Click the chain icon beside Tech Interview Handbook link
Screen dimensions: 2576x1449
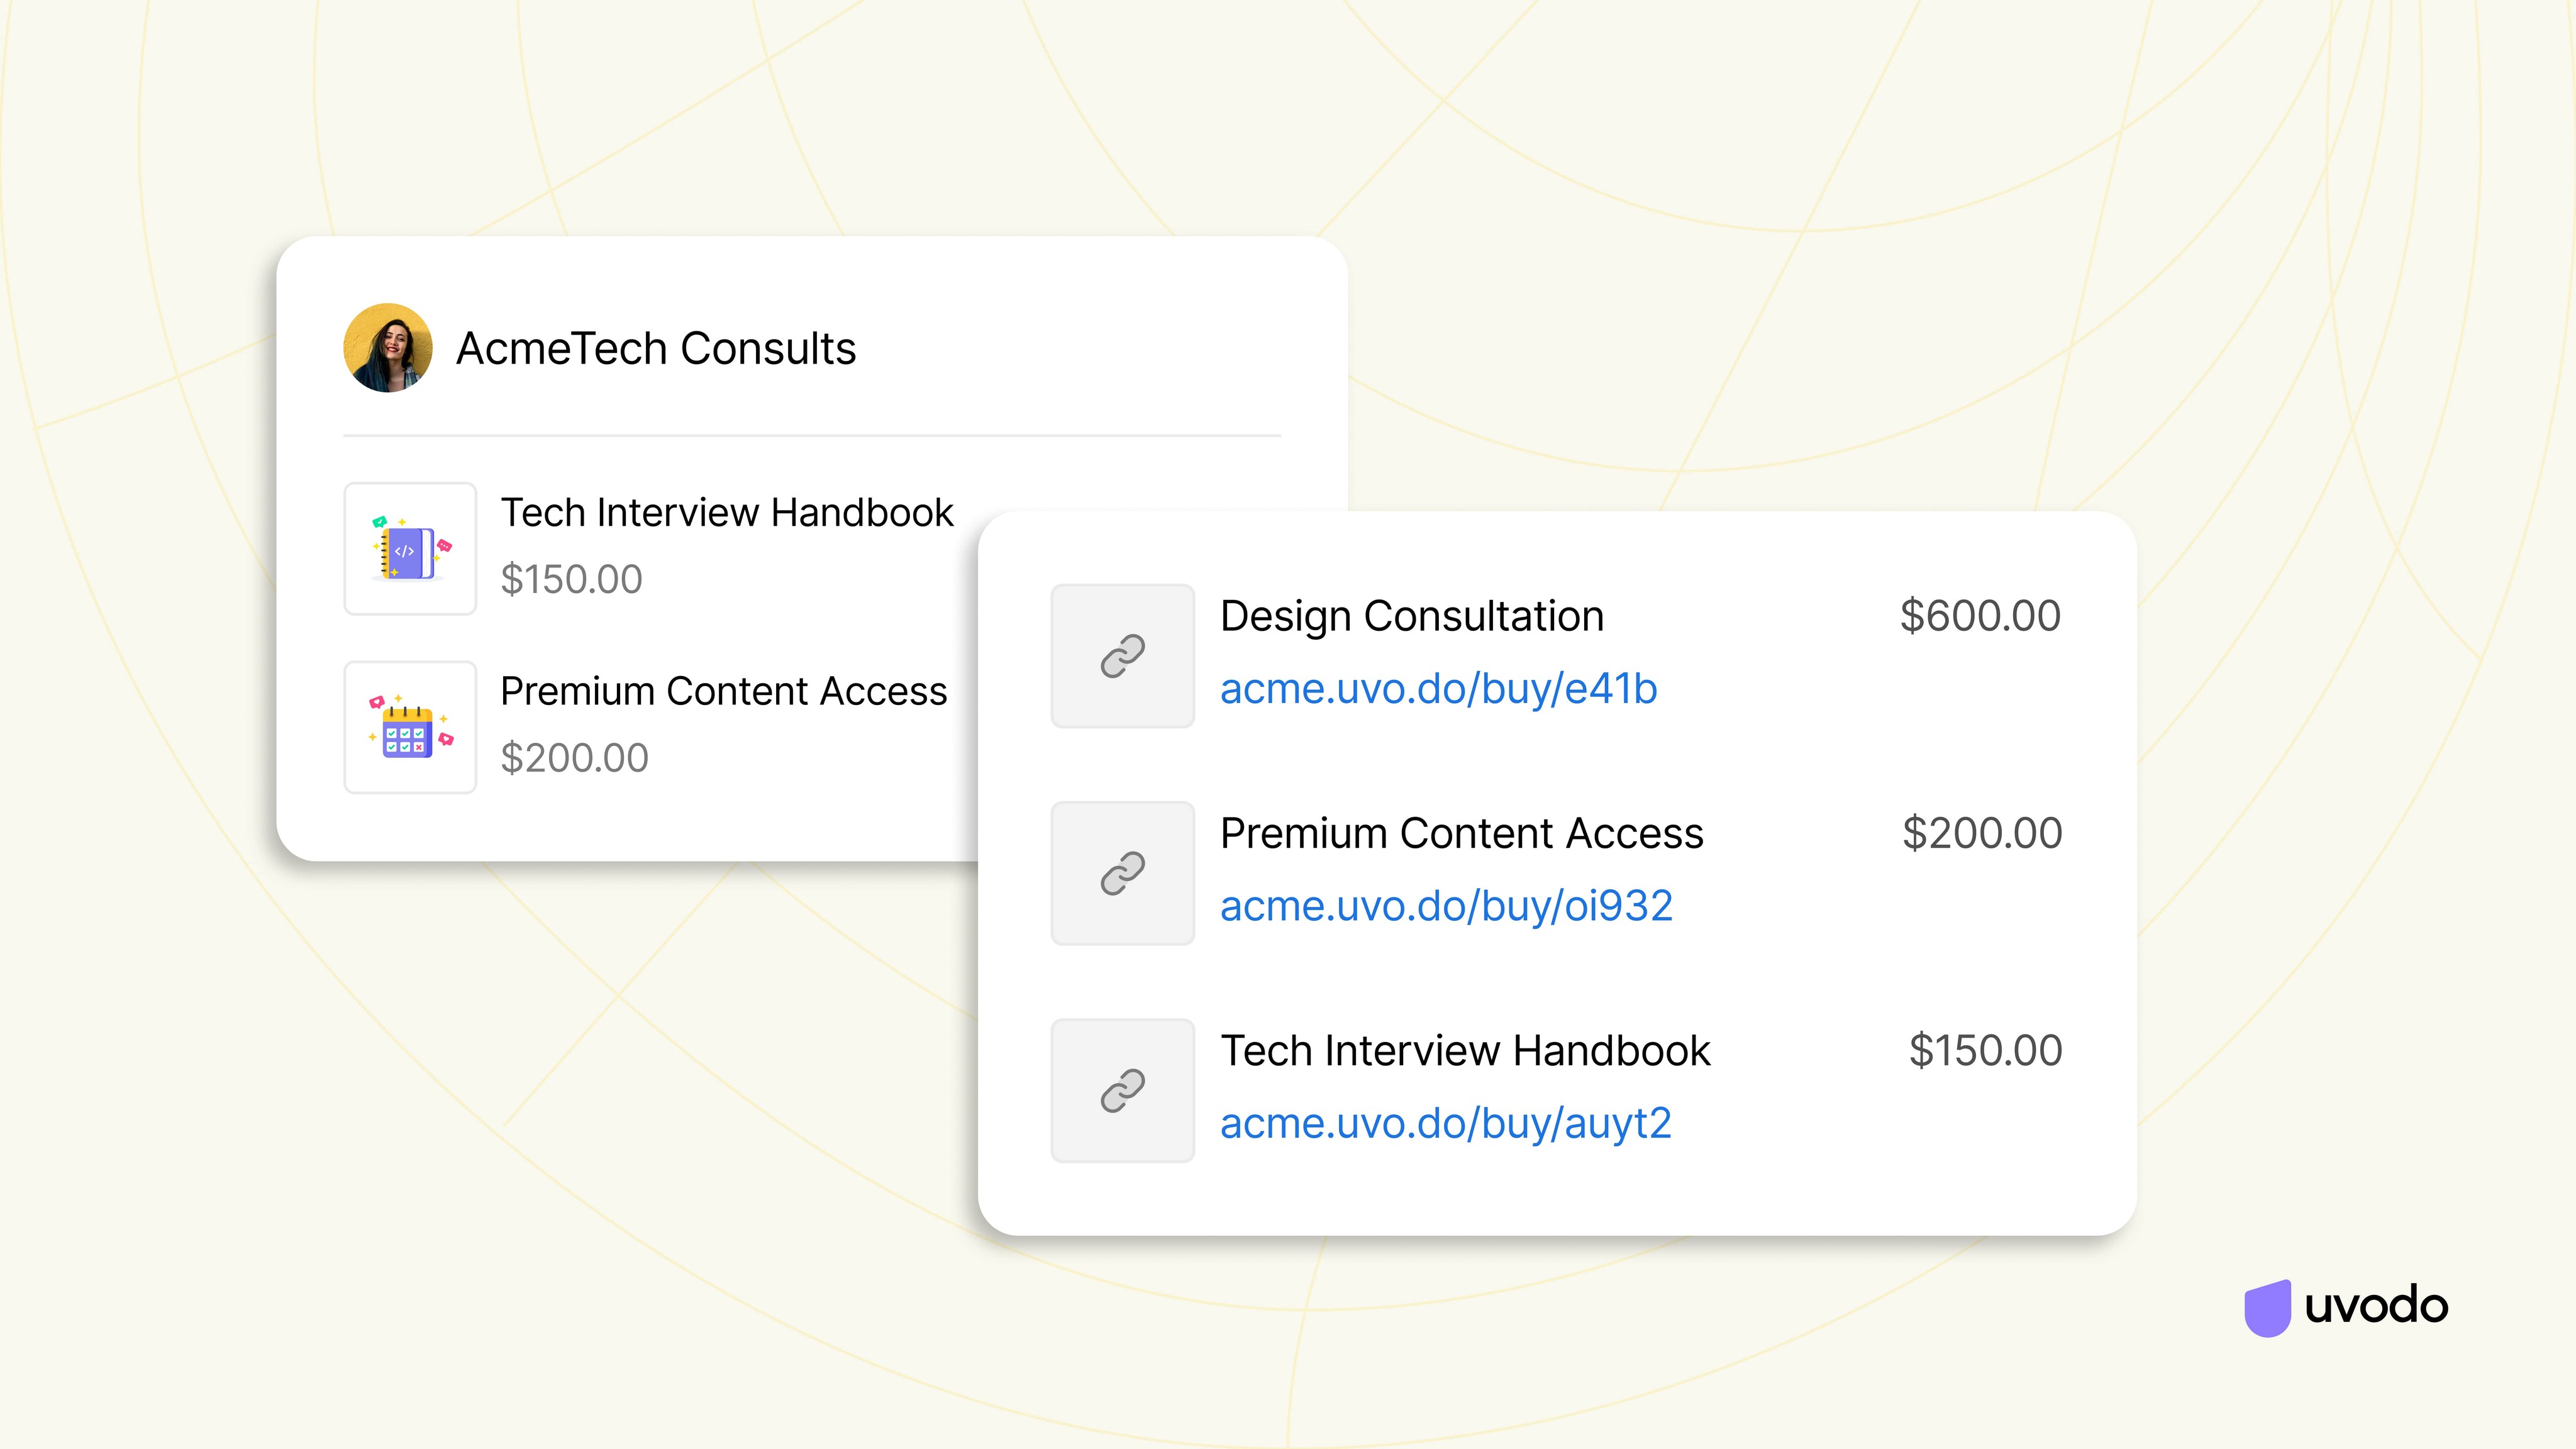[x=1122, y=1091]
